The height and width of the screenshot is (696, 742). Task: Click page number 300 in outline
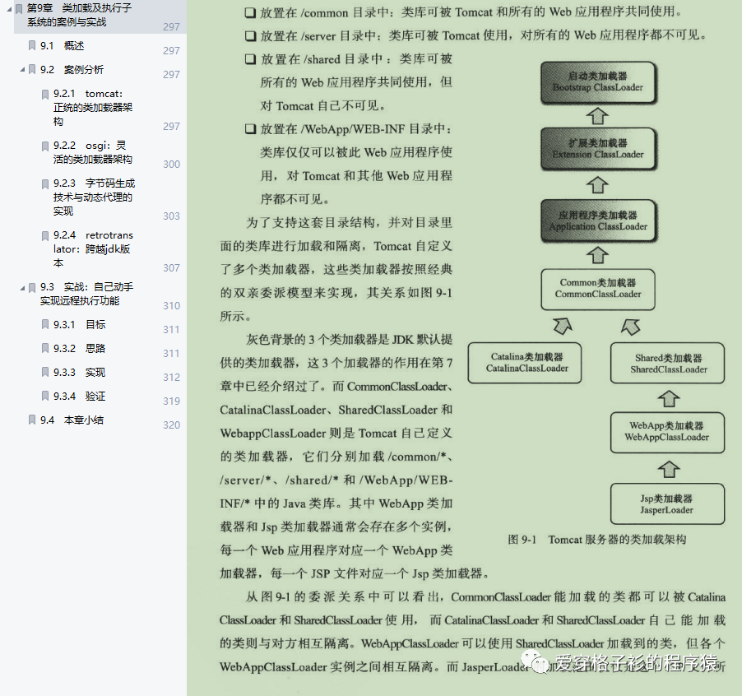click(171, 165)
